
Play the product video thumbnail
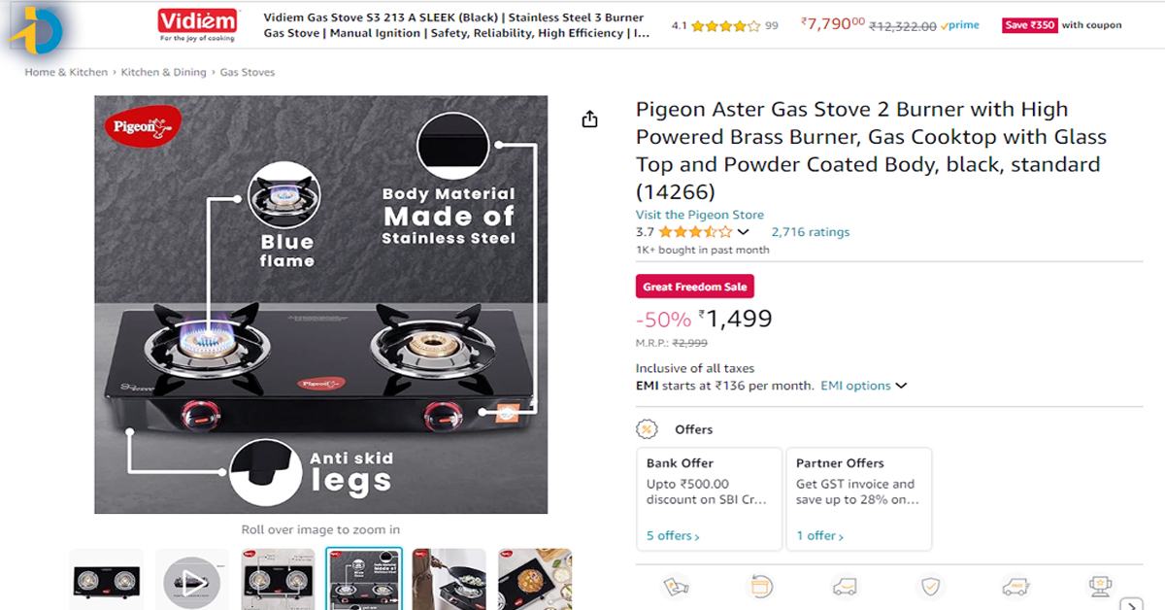[x=192, y=582]
